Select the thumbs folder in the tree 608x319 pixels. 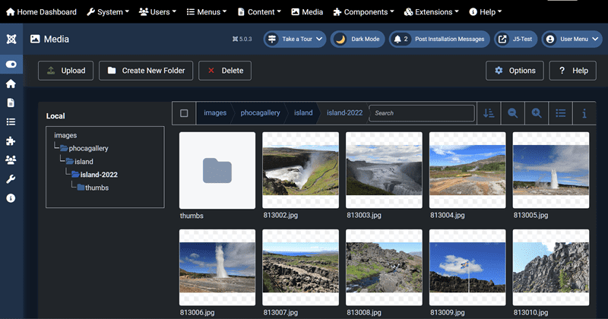[x=96, y=188]
